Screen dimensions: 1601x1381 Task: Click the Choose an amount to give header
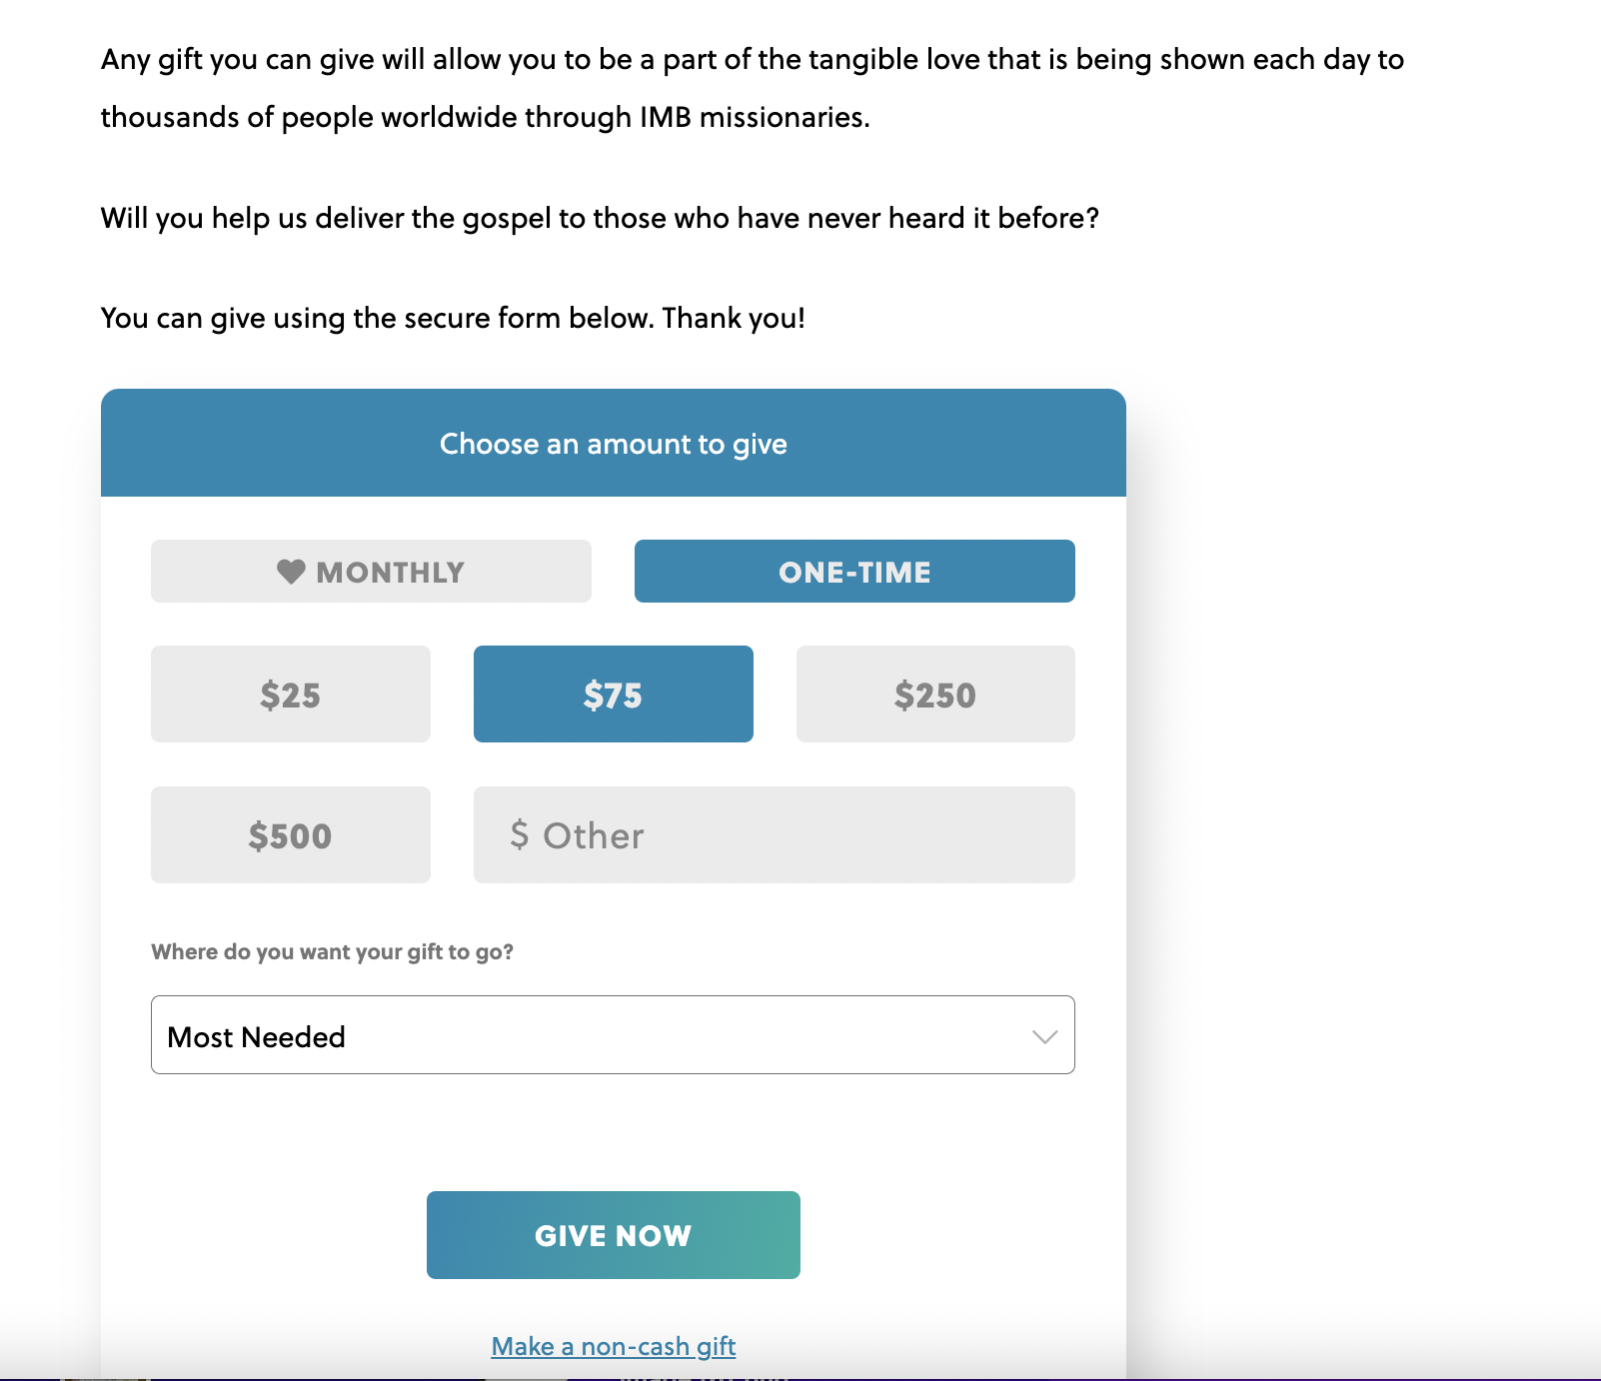(x=614, y=444)
